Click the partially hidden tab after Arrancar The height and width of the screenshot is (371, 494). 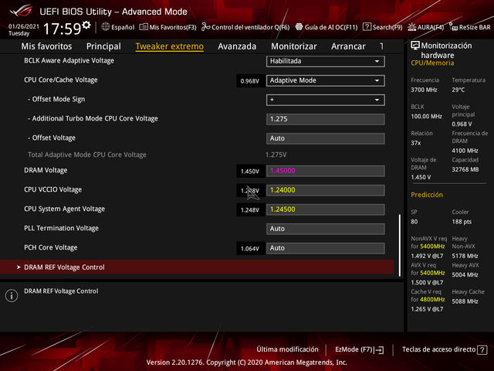[x=382, y=46]
